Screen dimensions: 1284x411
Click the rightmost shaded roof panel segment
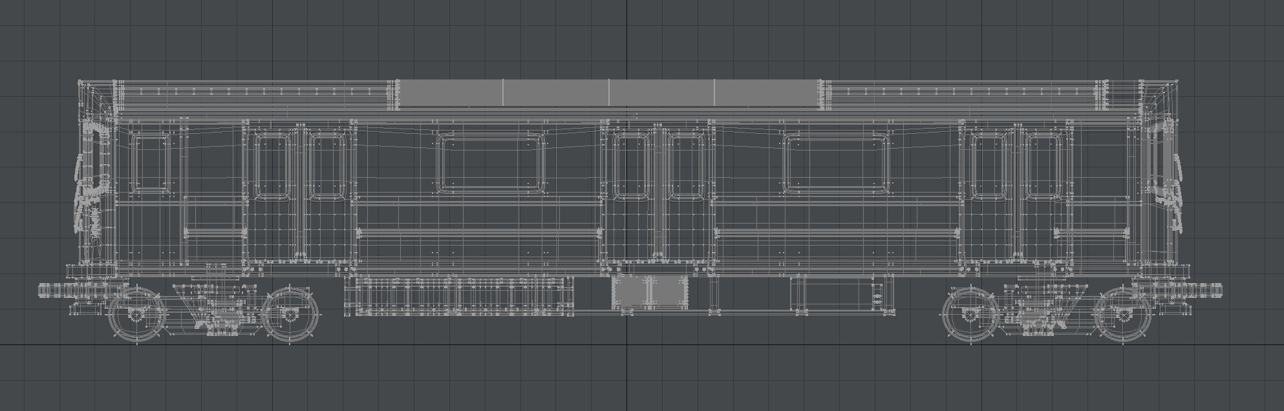pos(767,92)
